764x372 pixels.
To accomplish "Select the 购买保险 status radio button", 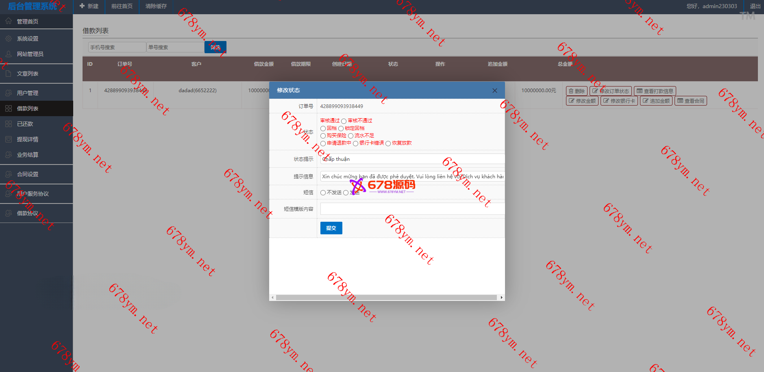I will (323, 136).
